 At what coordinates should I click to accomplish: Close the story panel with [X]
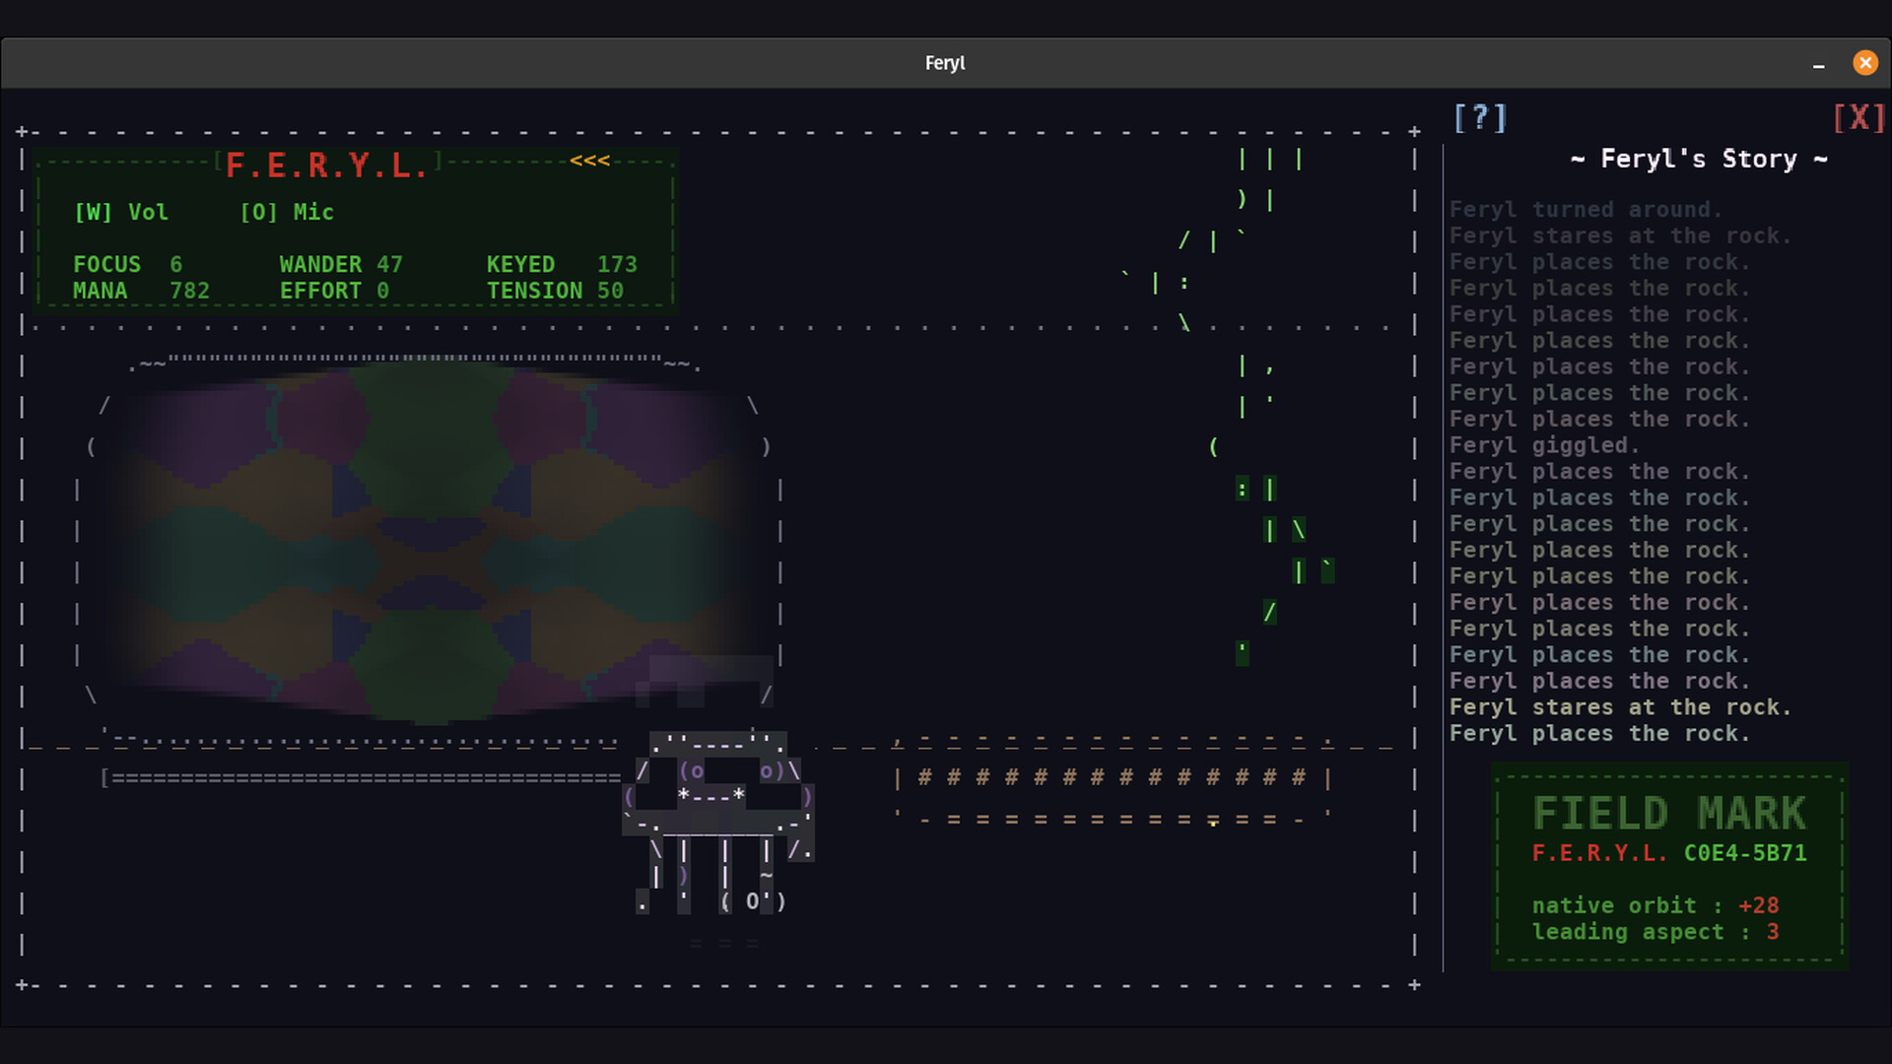[1858, 118]
